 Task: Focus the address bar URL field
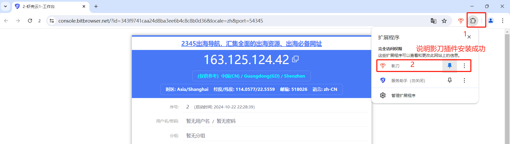pos(161,21)
